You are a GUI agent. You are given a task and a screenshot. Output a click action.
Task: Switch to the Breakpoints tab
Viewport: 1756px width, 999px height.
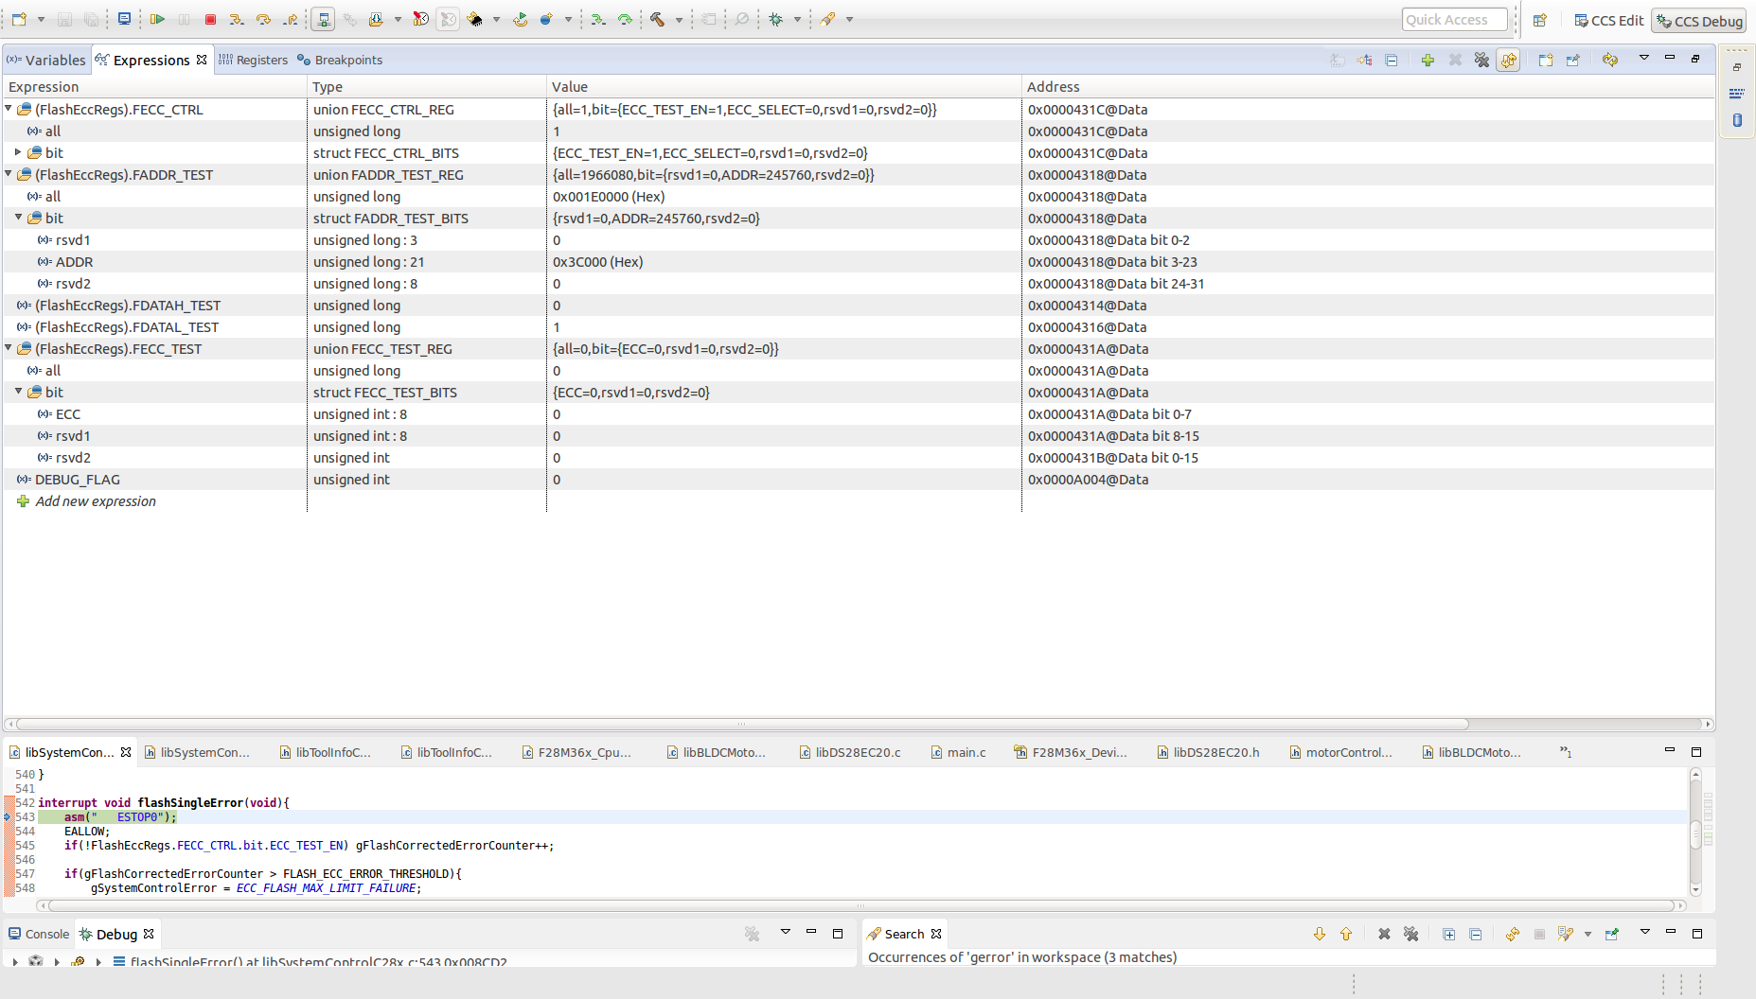pyautogui.click(x=340, y=60)
